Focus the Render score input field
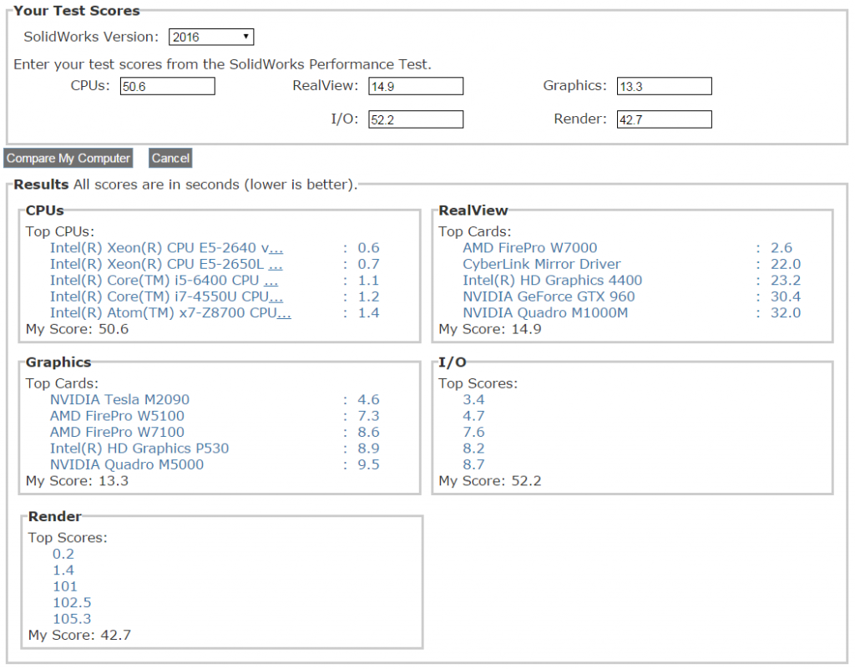The height and width of the screenshot is (669, 855). point(664,119)
